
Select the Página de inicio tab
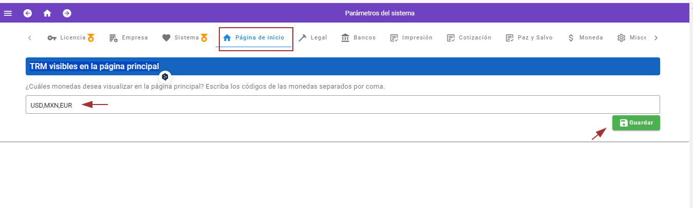tap(253, 38)
